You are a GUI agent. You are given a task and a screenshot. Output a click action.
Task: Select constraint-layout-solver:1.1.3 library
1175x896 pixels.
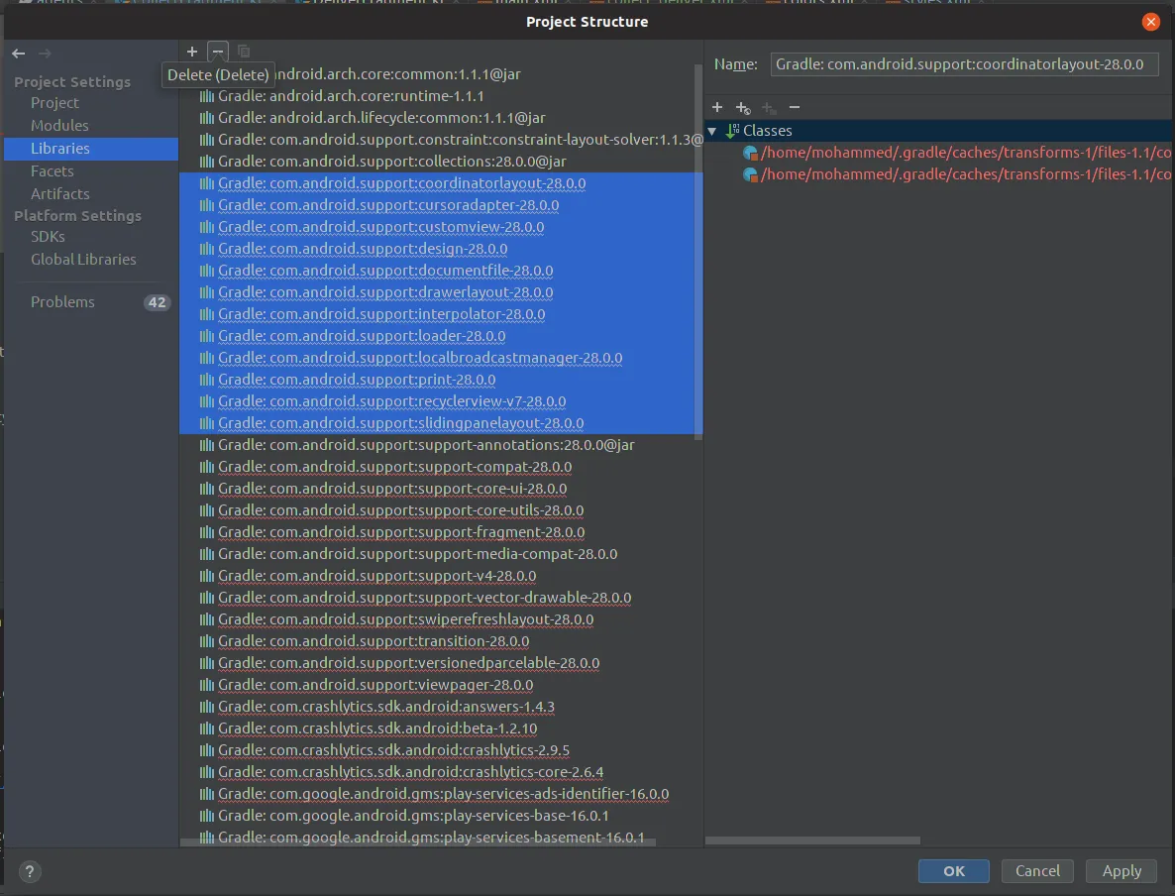pos(441,140)
